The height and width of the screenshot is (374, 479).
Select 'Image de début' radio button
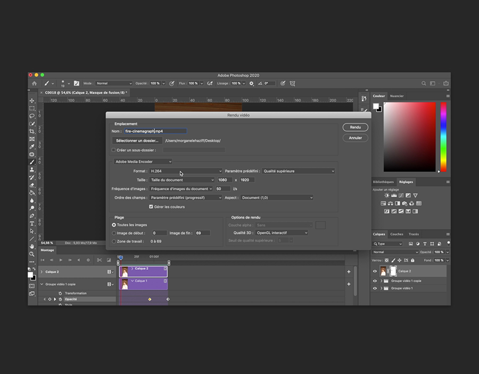pos(114,233)
